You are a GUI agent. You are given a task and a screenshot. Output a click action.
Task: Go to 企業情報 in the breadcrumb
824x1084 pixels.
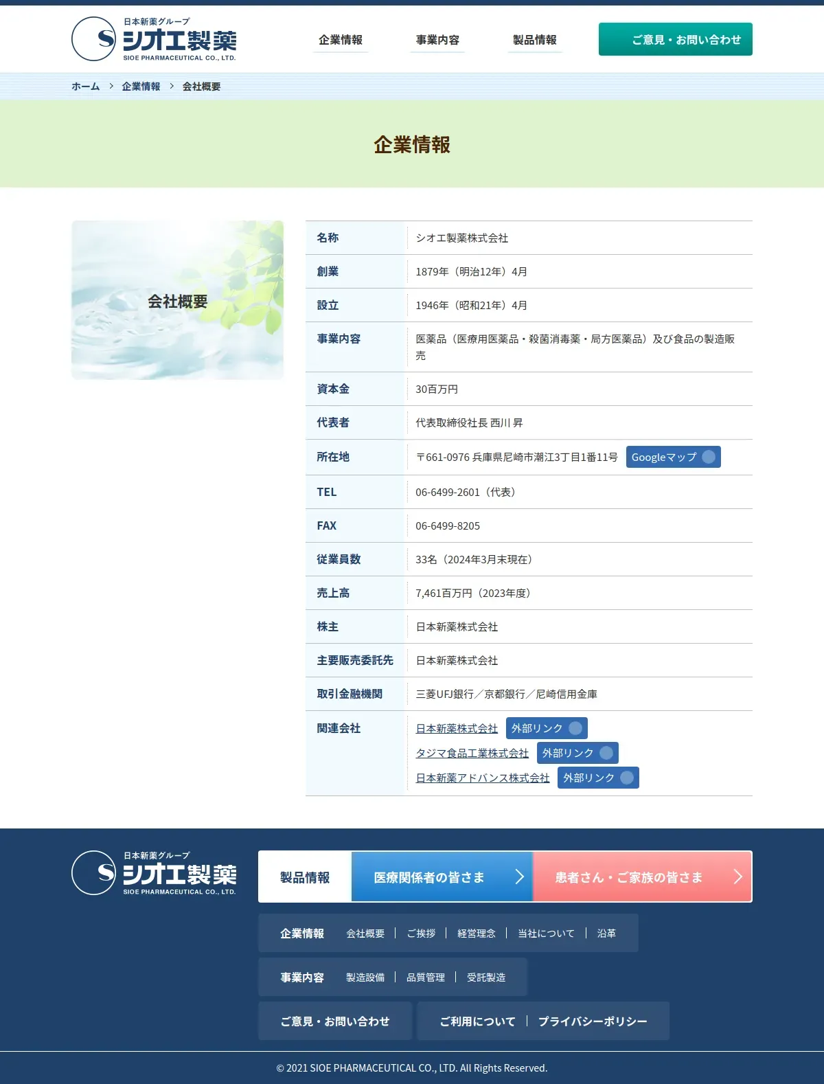click(x=141, y=87)
